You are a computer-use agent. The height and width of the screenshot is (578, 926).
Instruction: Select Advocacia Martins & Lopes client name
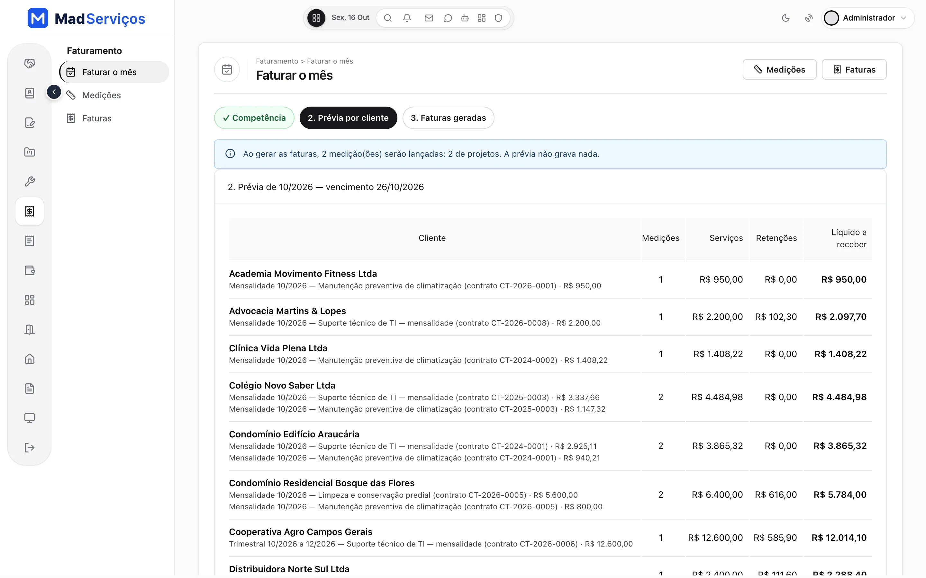(287, 311)
